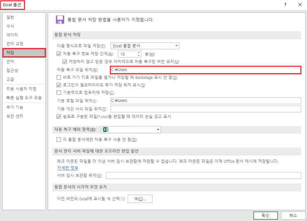Viewport: 307px width, 221px height.
Task: Enable Backstage 표시 안 함 checkbox
Action: [59, 78]
